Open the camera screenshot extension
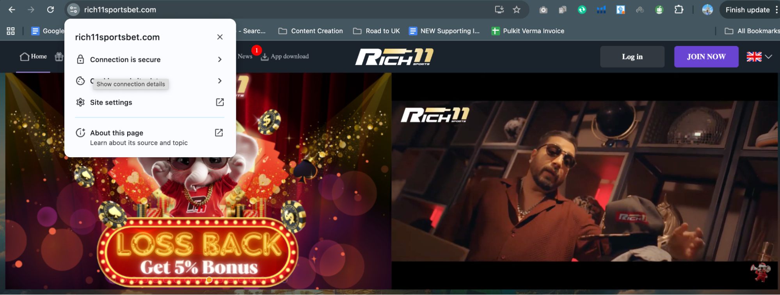The image size is (780, 295). 543,10
